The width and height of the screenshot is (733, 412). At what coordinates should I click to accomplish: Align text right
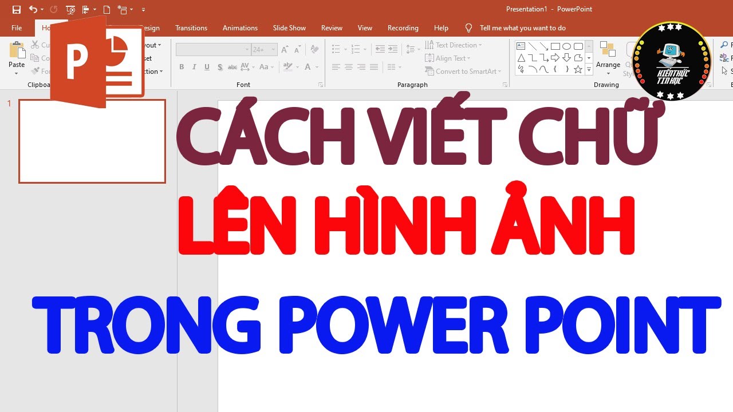click(361, 67)
